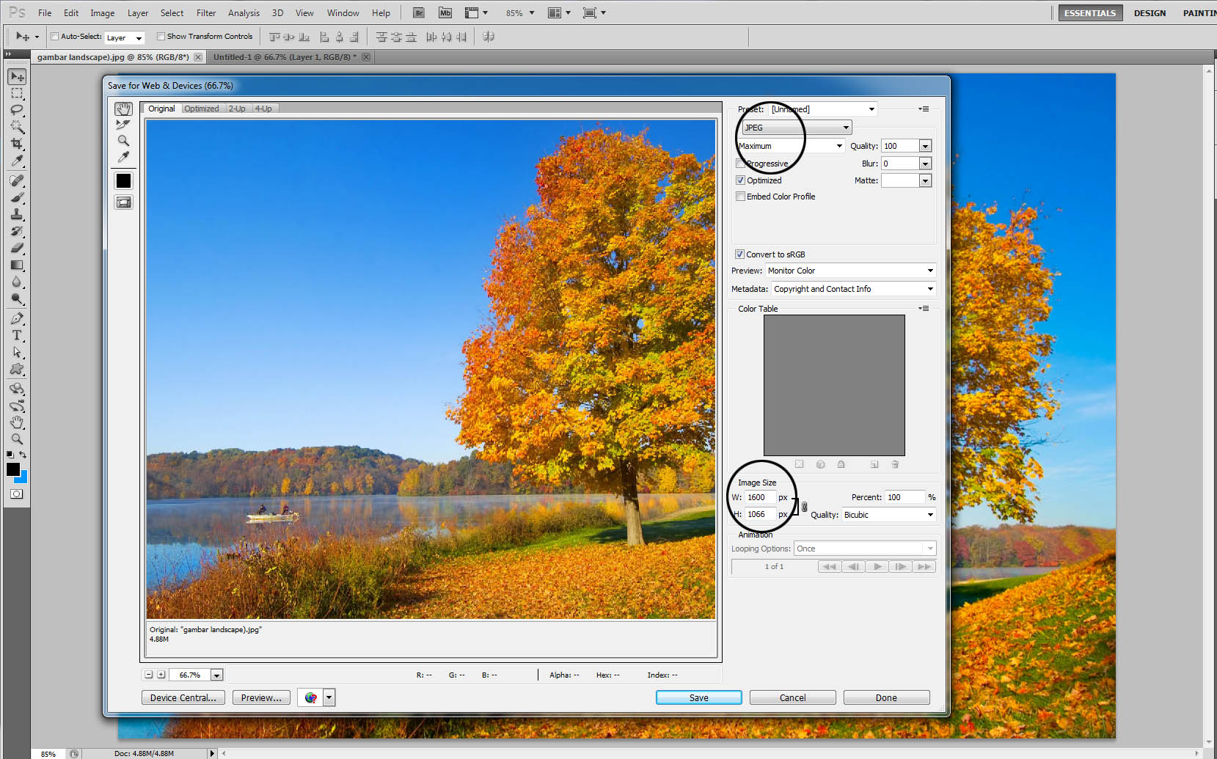Select the Hand tool in the dialog
The width and height of the screenshot is (1217, 759).
123,108
